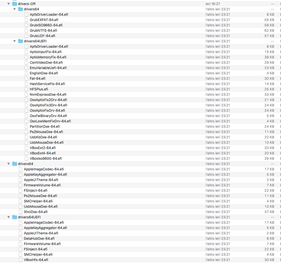Select UsbMouseDxe-64.efi listed above XhciDxe-64.efi
The height and width of the screenshot is (263, 281).
click(x=41, y=206)
